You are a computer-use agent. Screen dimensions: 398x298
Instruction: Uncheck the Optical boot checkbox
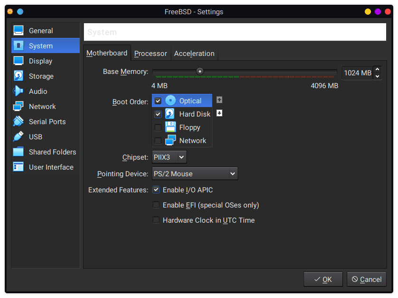click(158, 101)
